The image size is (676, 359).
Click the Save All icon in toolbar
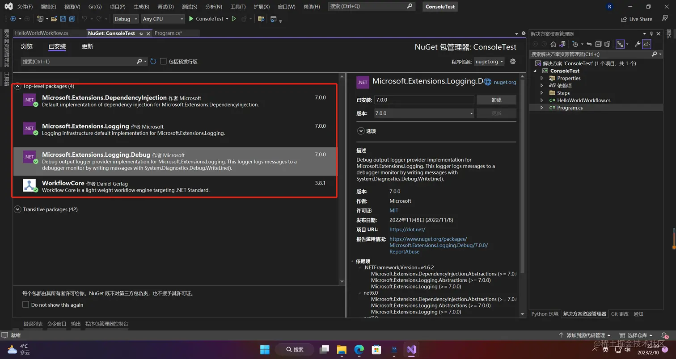(x=72, y=19)
